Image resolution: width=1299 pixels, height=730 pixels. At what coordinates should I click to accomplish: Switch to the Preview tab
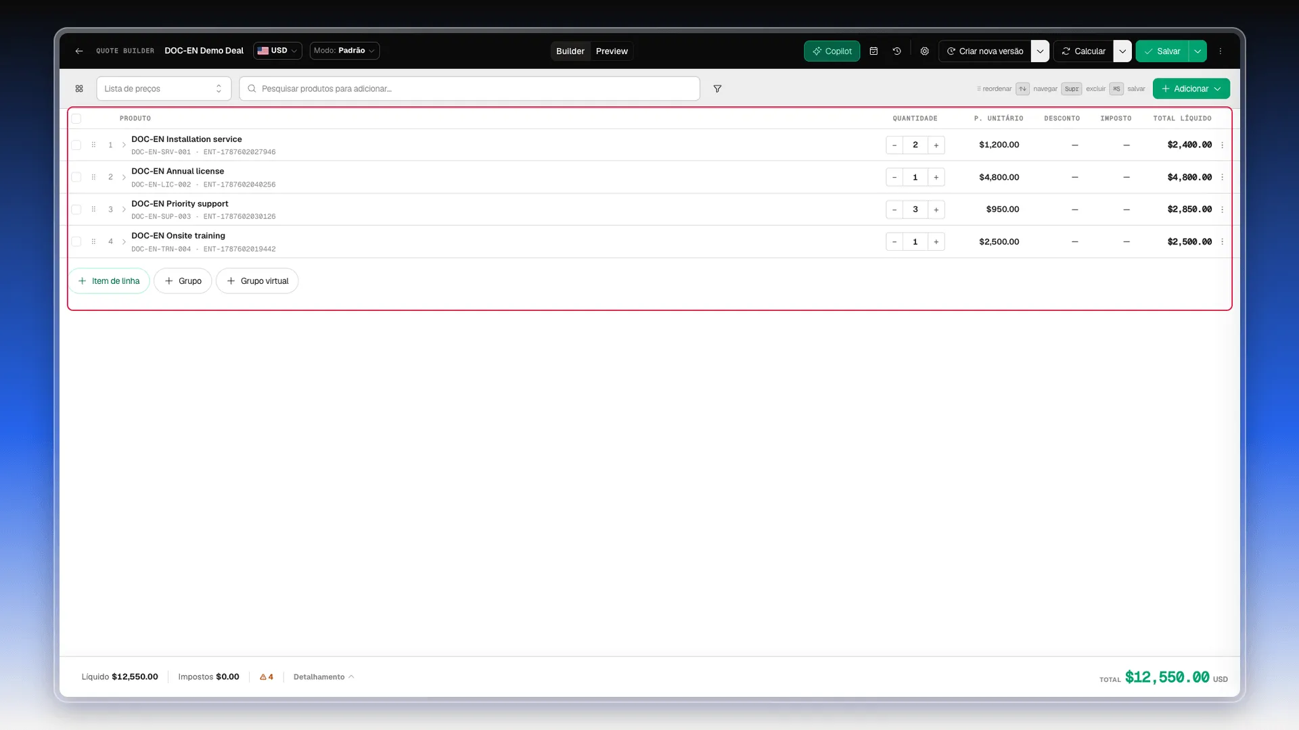click(x=612, y=51)
